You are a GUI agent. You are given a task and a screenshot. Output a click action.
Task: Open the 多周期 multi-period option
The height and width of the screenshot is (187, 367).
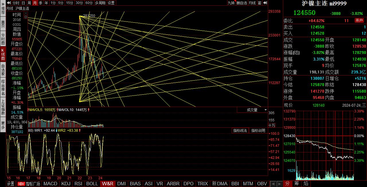point(100,3)
